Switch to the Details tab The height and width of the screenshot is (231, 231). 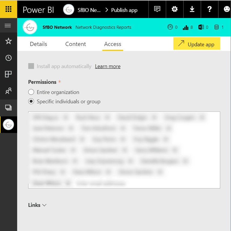pos(38,44)
